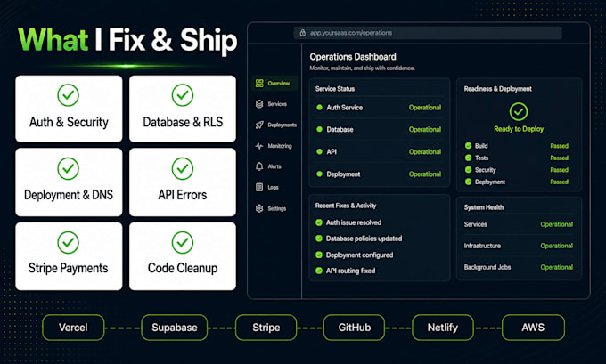The height and width of the screenshot is (364, 606).
Task: Click green check above Deployment & DNS
Action: (x=69, y=169)
